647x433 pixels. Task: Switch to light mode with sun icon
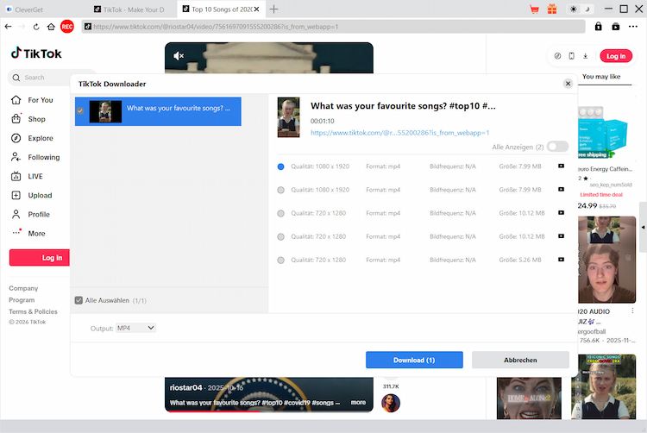pos(573,9)
